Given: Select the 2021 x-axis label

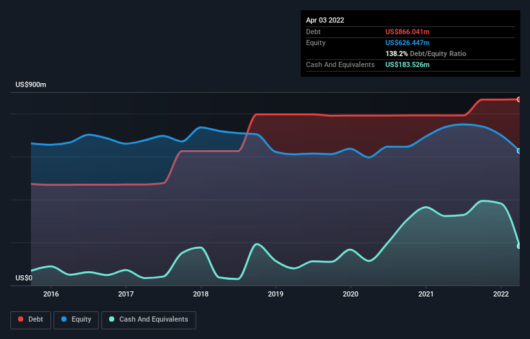Looking at the screenshot, I should tap(425, 294).
